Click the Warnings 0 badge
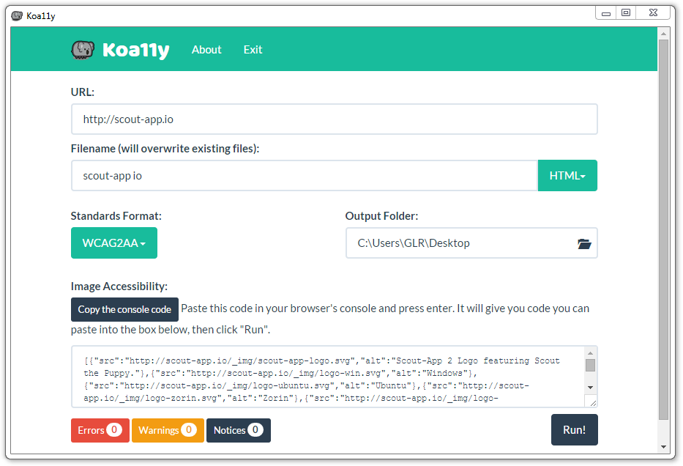 click(x=168, y=429)
